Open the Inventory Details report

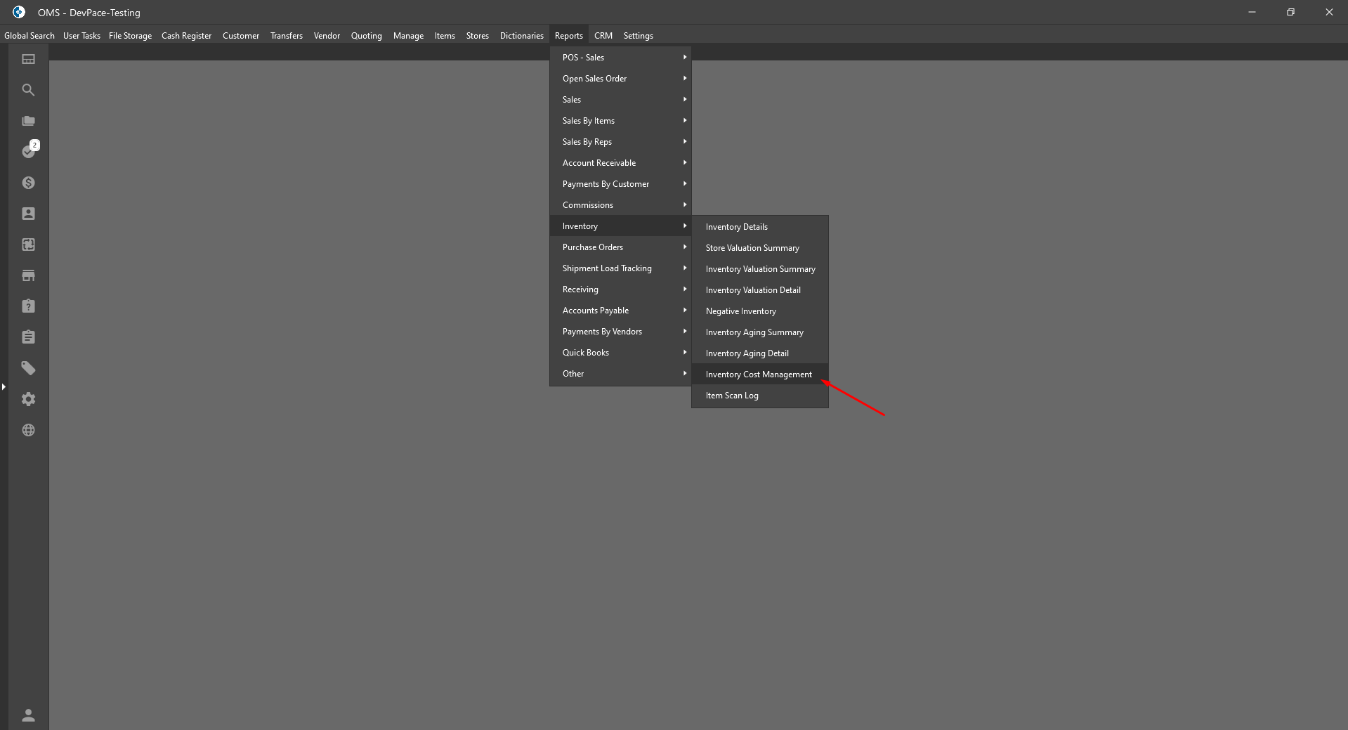click(x=760, y=227)
